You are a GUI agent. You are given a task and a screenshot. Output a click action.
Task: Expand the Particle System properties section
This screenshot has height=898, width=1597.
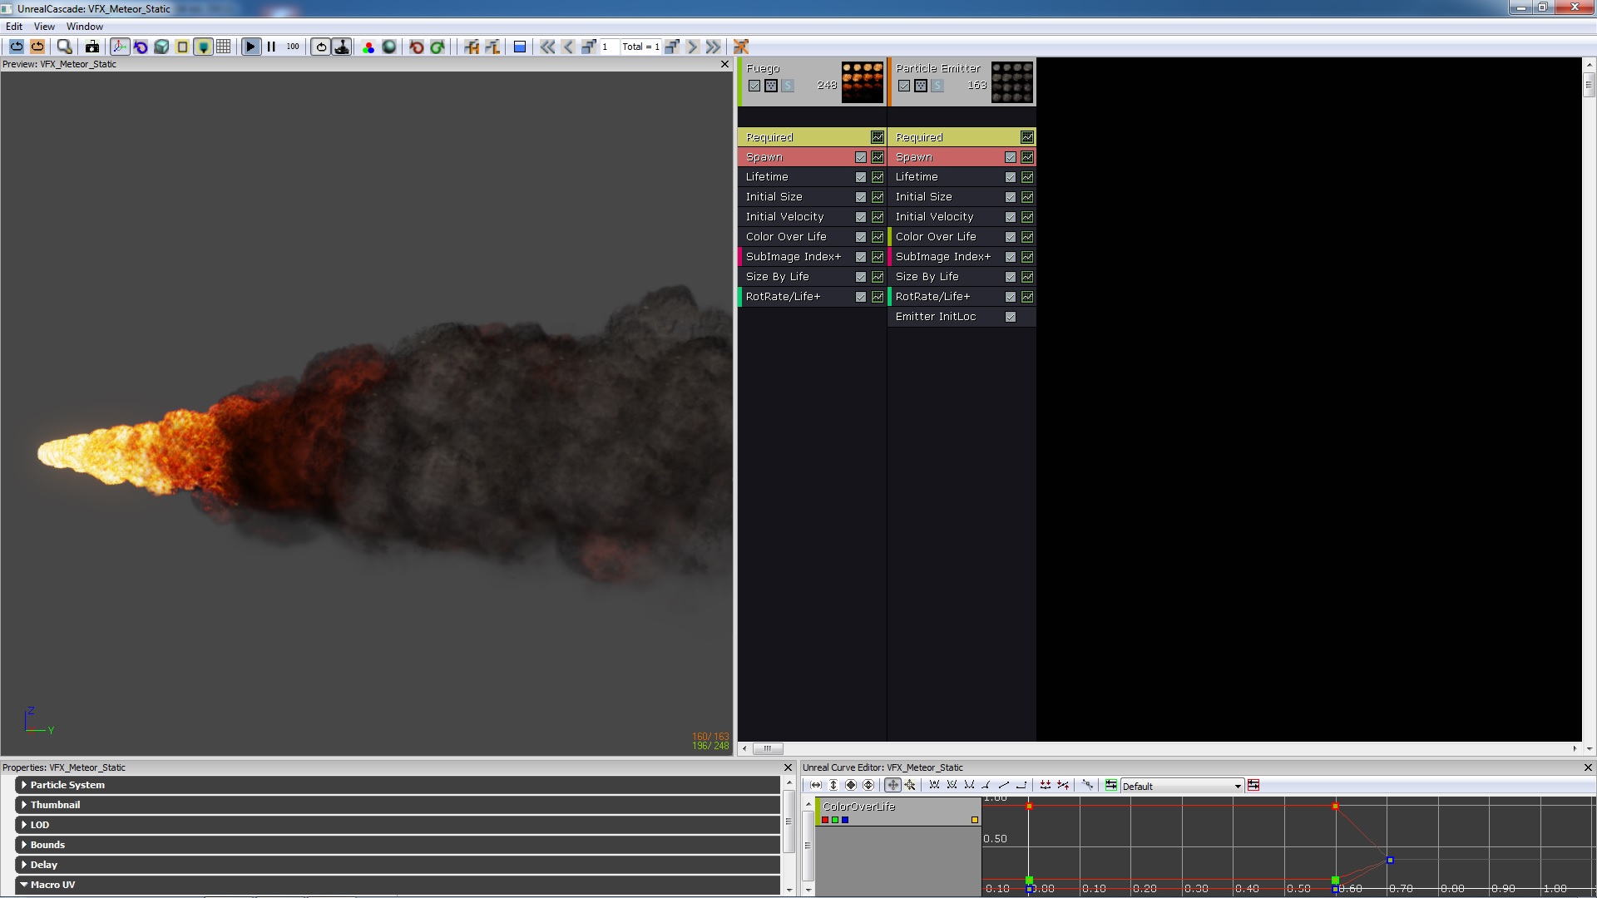(24, 785)
